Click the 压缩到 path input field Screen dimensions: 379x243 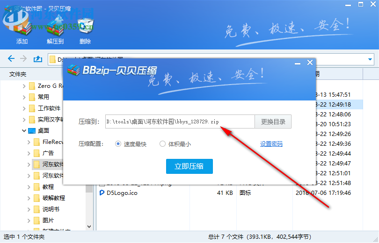click(180, 121)
